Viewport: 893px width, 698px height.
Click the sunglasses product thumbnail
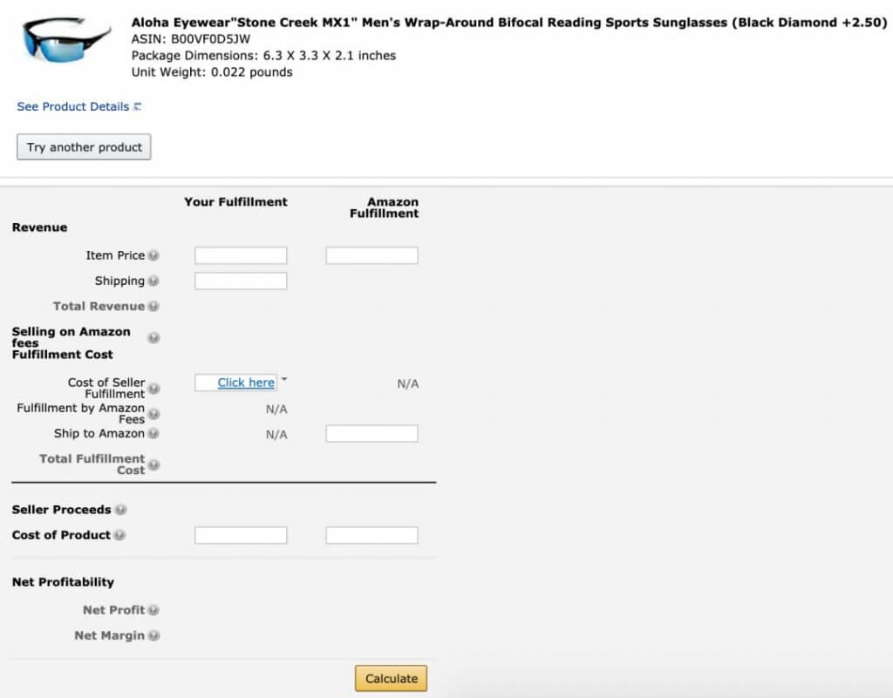pos(66,39)
